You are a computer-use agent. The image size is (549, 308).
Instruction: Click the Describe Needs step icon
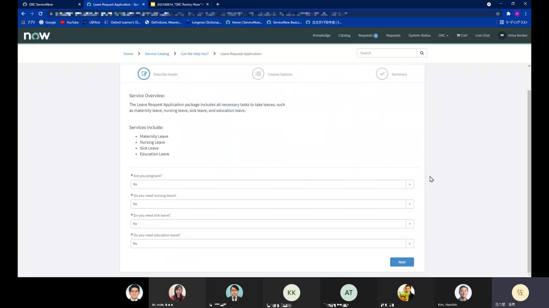pos(144,74)
